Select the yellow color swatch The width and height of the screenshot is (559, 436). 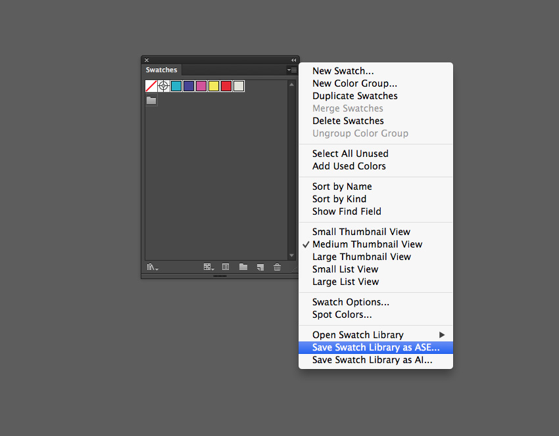[214, 86]
